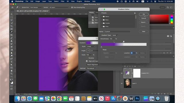184x103 pixels.
Task: Open the Style Linear dropdown
Action: click(91, 46)
